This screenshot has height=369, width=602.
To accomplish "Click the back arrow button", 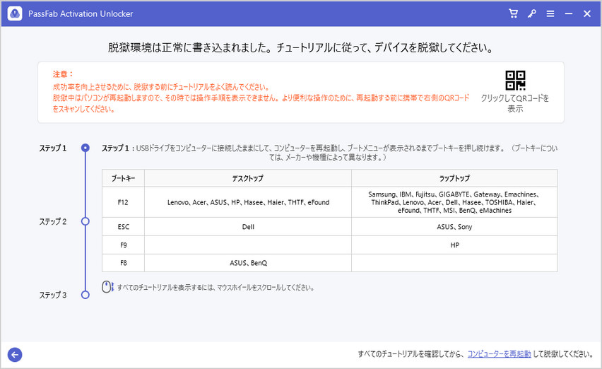I will pos(15,354).
